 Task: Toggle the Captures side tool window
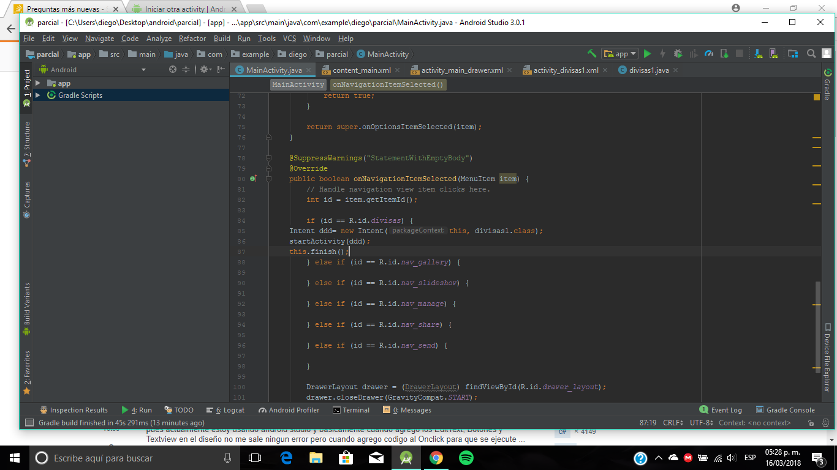tap(26, 200)
